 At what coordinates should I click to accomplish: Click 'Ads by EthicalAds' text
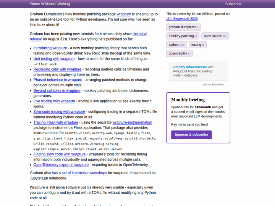pyautogui.click(x=214, y=85)
